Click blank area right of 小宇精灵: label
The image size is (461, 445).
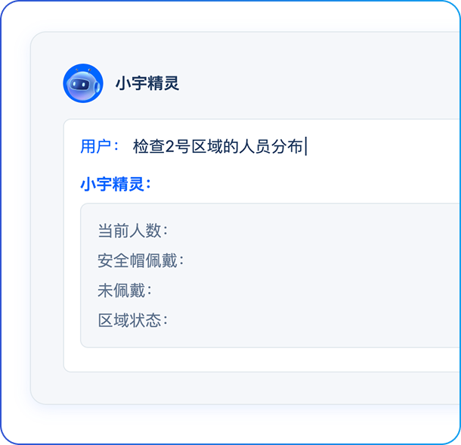[302, 184]
